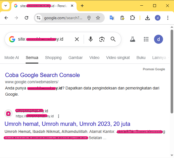
Task: Open the Google apps grid
Action: 146,39
